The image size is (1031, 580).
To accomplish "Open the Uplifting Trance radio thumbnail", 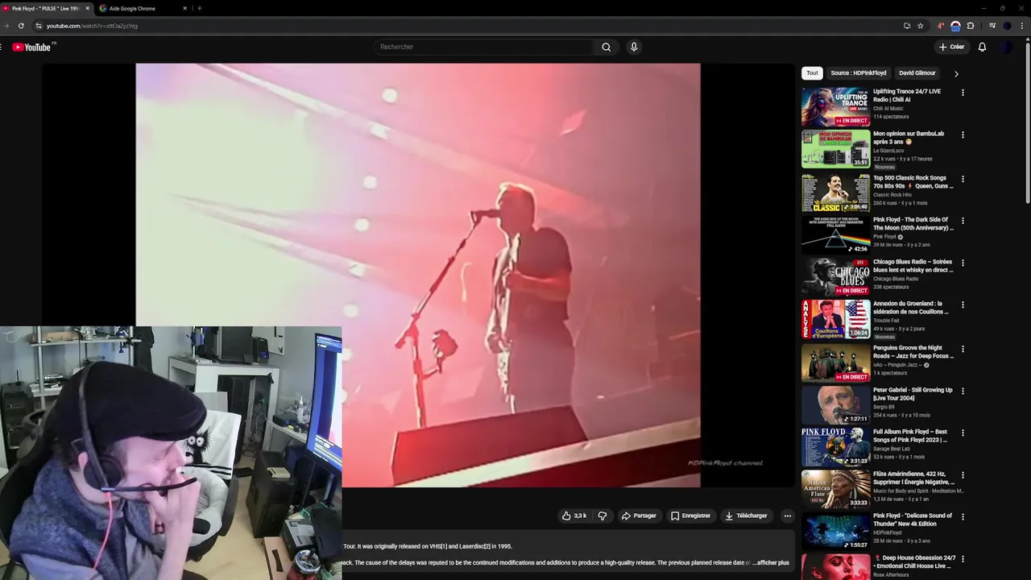I will [x=835, y=106].
